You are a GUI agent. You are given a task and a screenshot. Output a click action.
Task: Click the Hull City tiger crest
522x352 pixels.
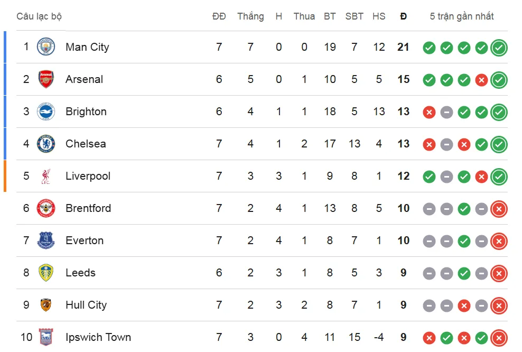46,305
